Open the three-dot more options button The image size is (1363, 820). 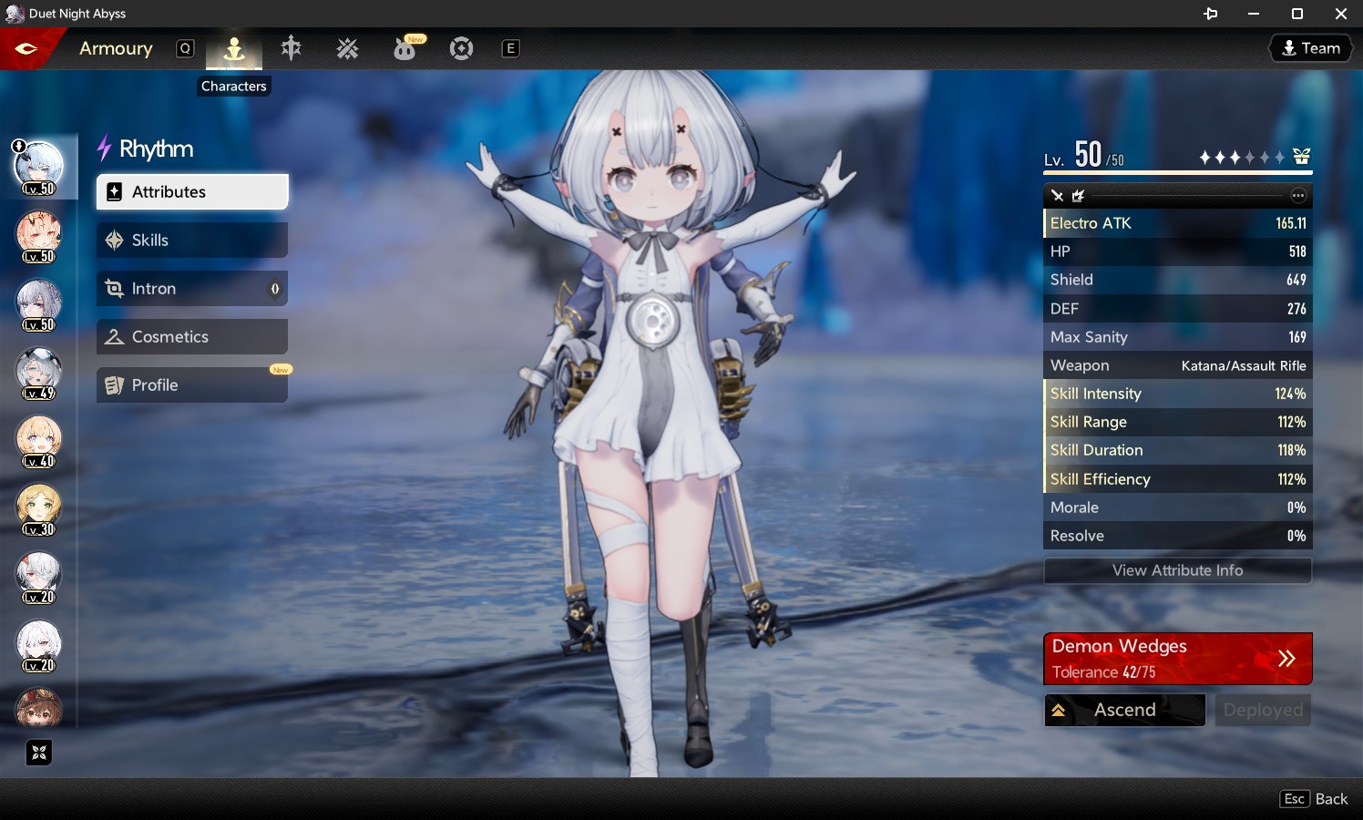click(x=1298, y=196)
